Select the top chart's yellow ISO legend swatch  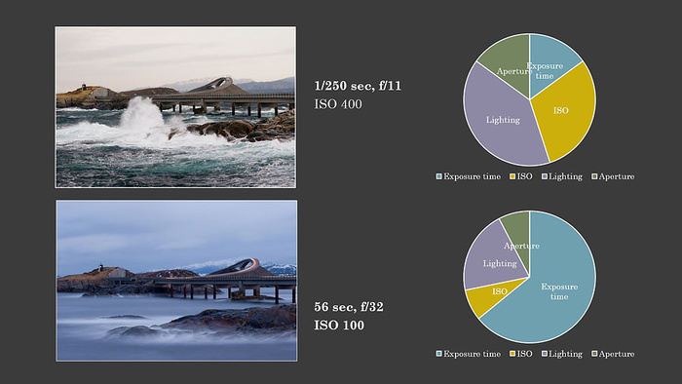[512, 176]
